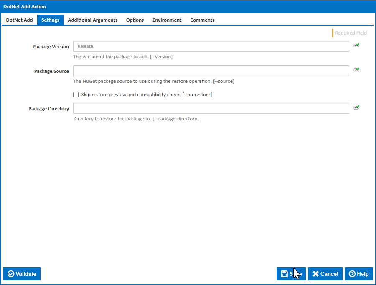
Task: Click the variable icon next to Package Directory
Action: point(356,107)
